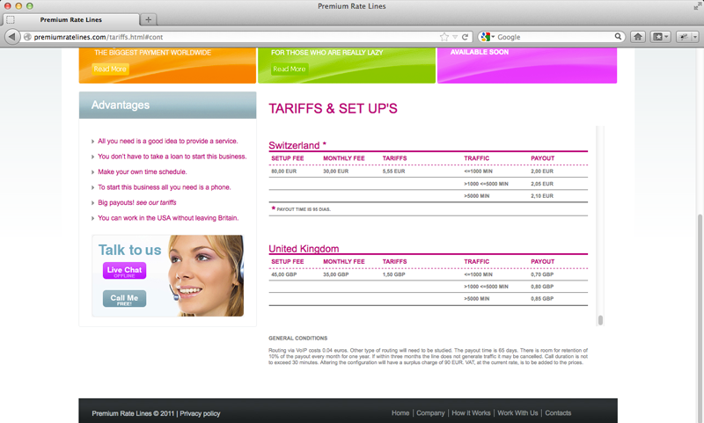Start a Live Chat session

tap(124, 271)
